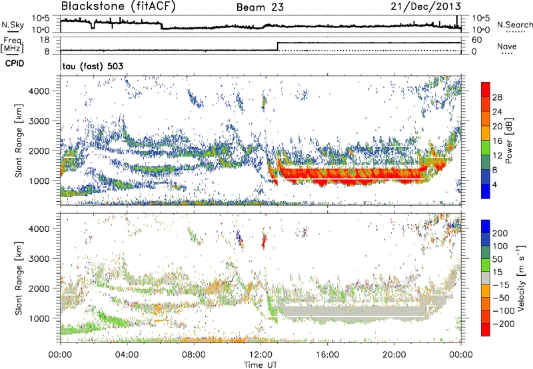Click the frequency step-up line near 13:00
Screen dimensions: 533x369
[278, 47]
